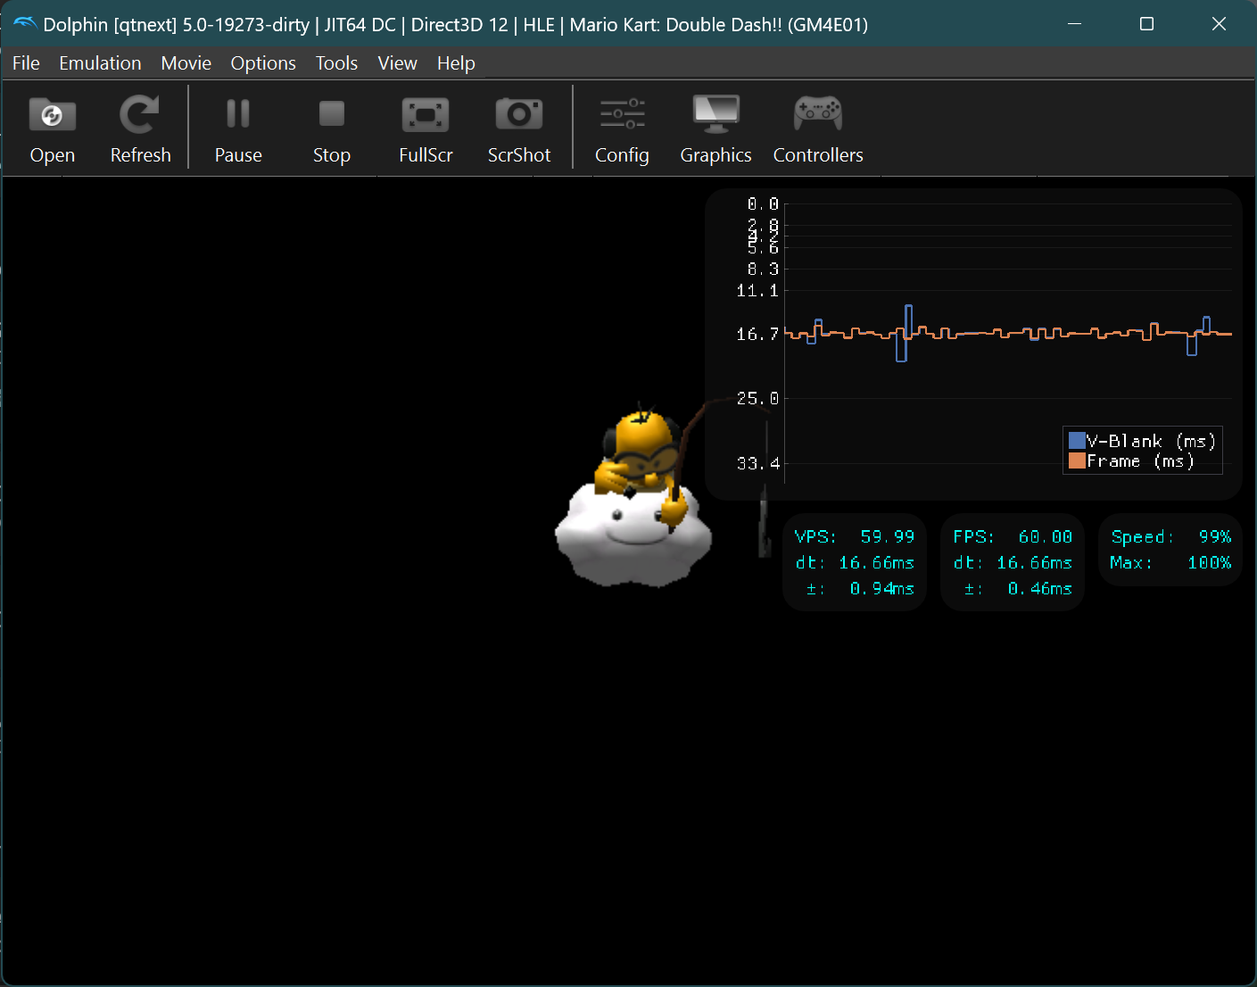
Task: Open the Options menu
Action: tap(263, 63)
